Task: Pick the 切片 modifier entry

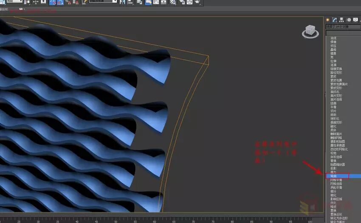Action: tap(333, 111)
